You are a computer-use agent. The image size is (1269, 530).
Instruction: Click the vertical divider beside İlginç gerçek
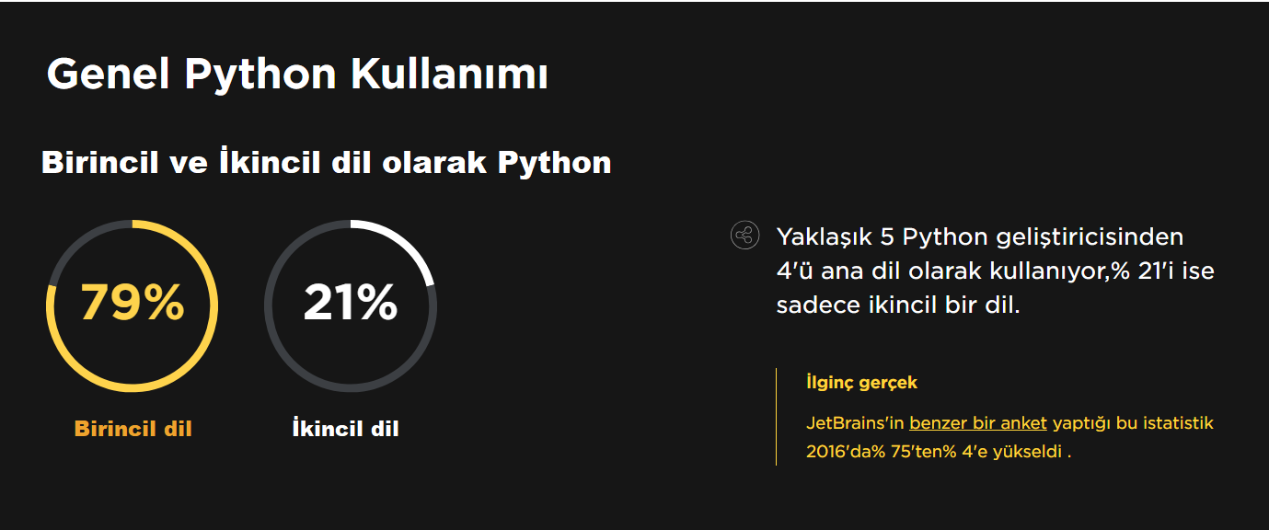pyautogui.click(x=777, y=417)
